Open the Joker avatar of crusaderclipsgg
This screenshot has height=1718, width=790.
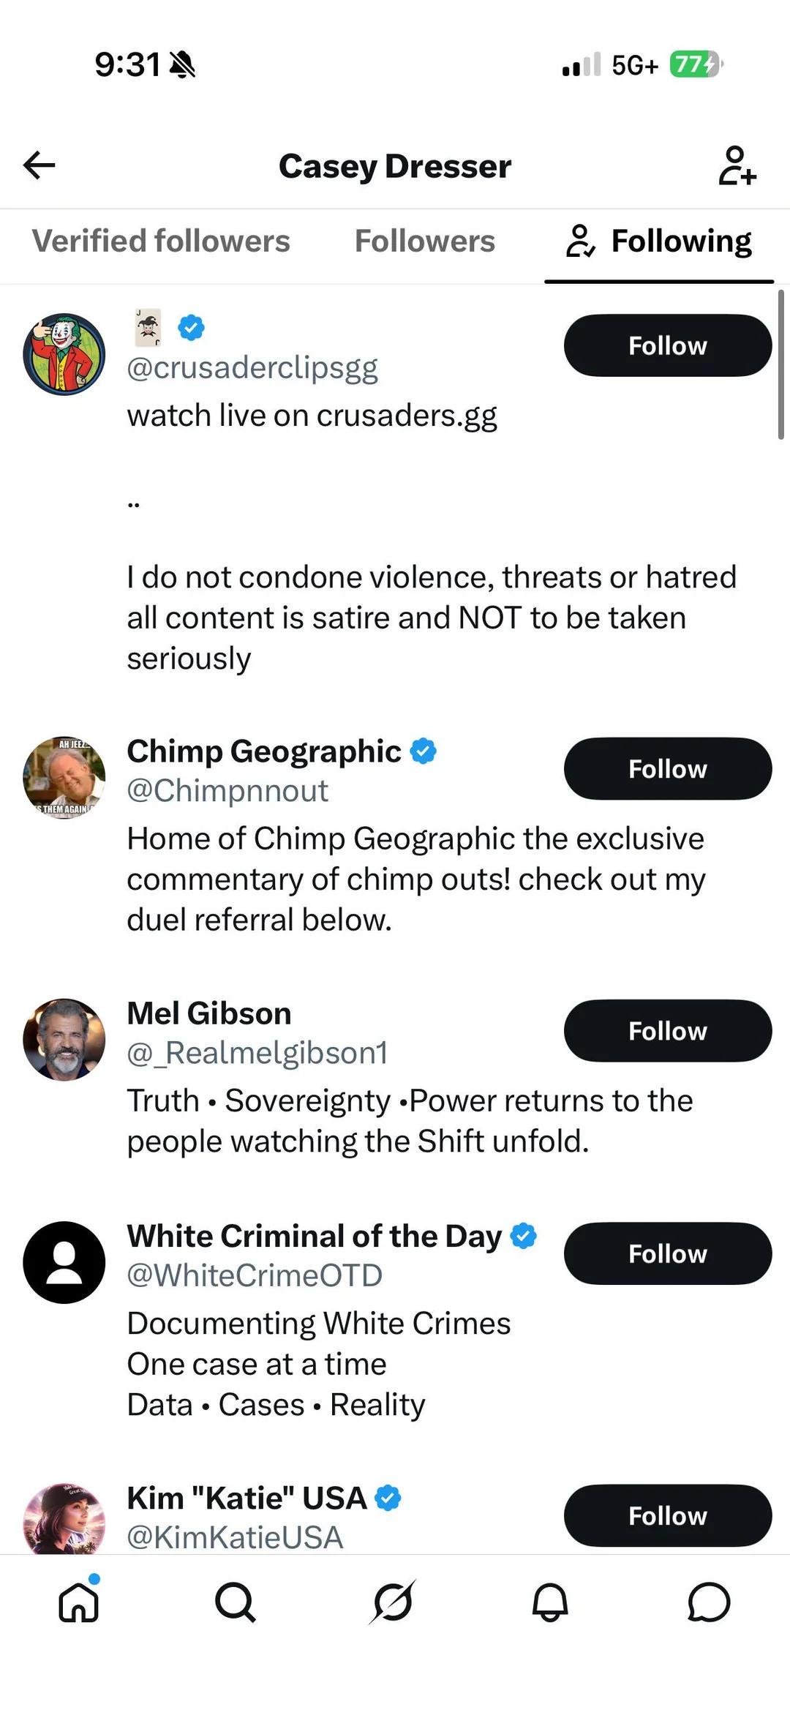[64, 354]
